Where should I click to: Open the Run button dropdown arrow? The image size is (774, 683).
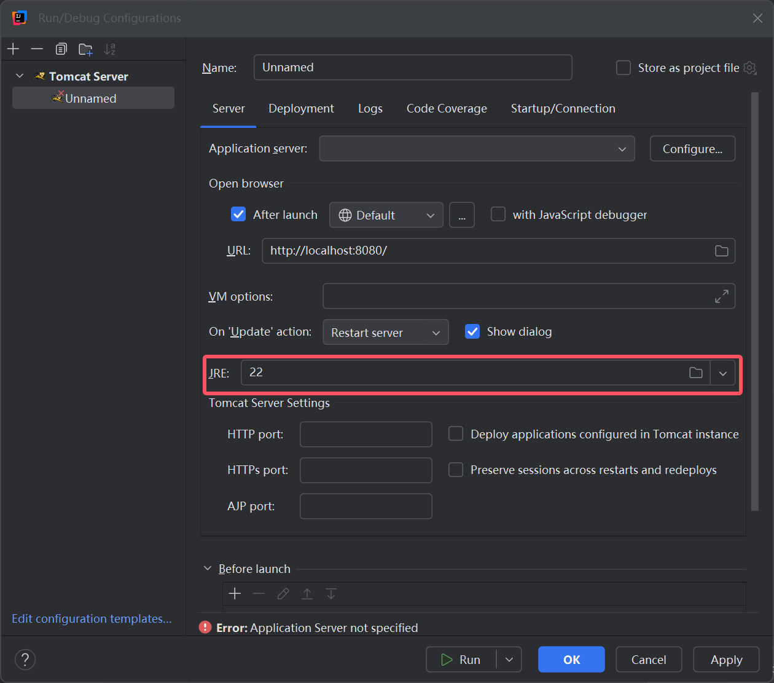click(509, 660)
